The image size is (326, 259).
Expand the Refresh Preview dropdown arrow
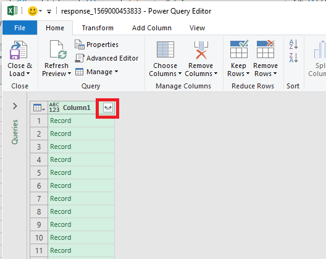click(69, 74)
